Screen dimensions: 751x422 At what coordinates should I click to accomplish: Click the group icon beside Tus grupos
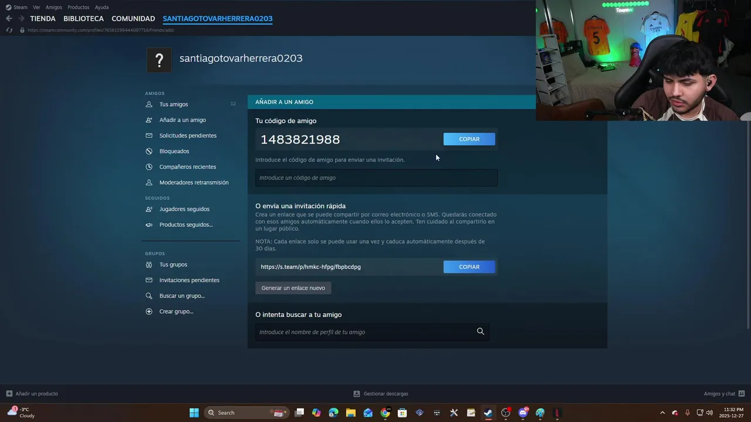tap(149, 264)
